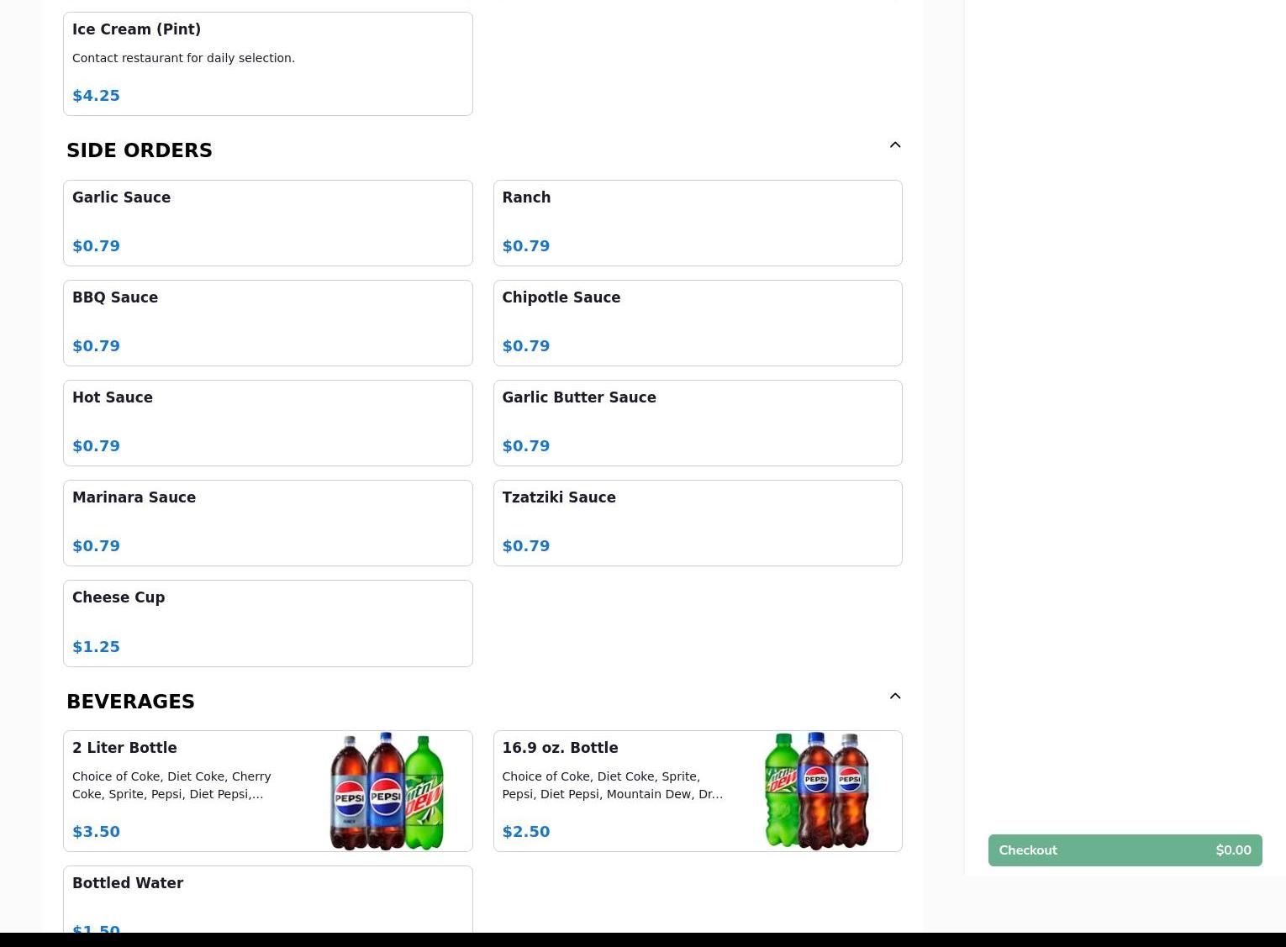Image resolution: width=1286 pixels, height=947 pixels.
Task: Open the Tzatziki Sauce item
Action: point(698,523)
